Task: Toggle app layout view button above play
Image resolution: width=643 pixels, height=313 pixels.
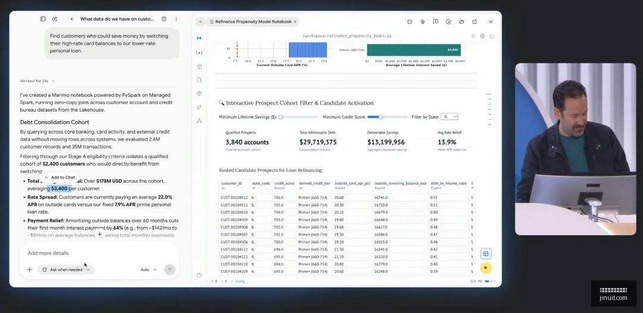Action: [x=486, y=254]
